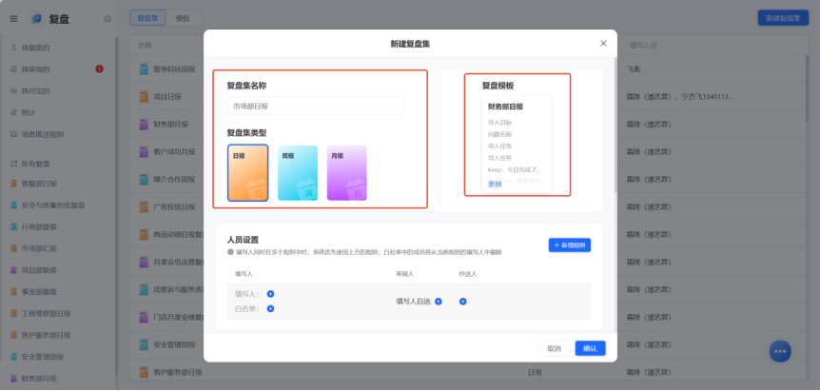820x391 pixels.
Task: Click the orange icon of 项目日报 row
Action: pos(144,97)
